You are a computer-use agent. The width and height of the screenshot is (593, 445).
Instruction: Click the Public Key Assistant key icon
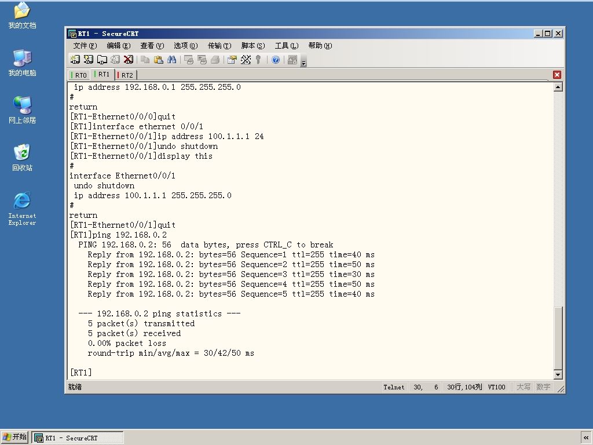tap(258, 60)
